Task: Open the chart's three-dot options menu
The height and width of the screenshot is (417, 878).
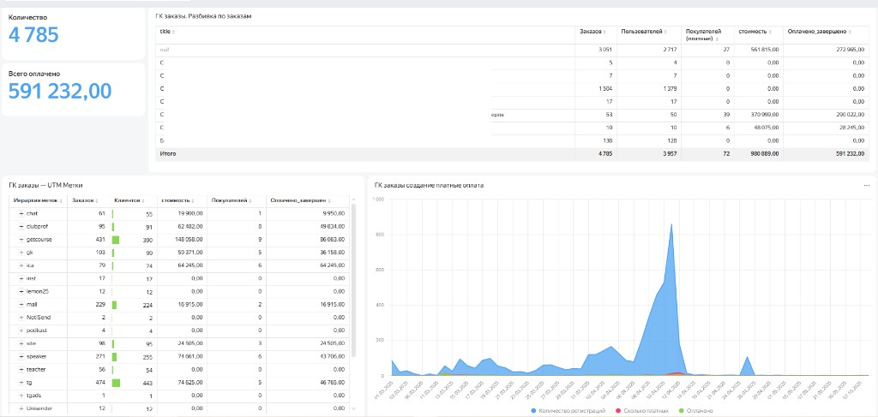Action: (867, 185)
